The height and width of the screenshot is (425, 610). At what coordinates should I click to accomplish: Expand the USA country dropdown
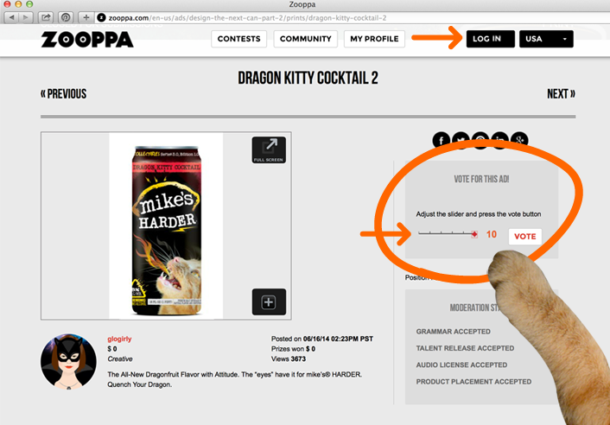[546, 39]
